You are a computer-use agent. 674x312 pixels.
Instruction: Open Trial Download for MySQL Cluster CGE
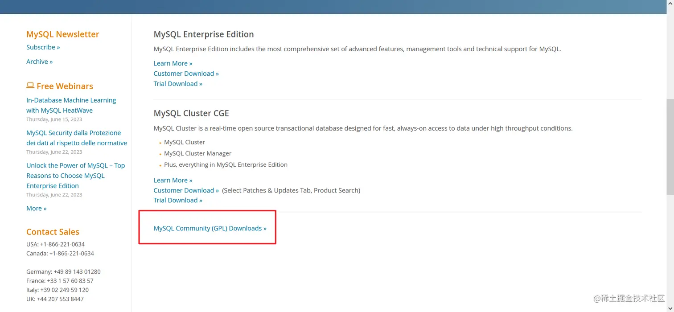pyautogui.click(x=178, y=200)
